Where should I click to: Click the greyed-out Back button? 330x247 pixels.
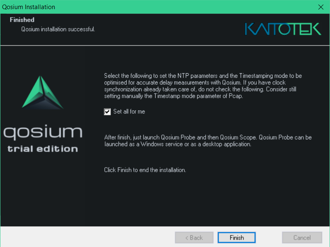tap(194, 237)
